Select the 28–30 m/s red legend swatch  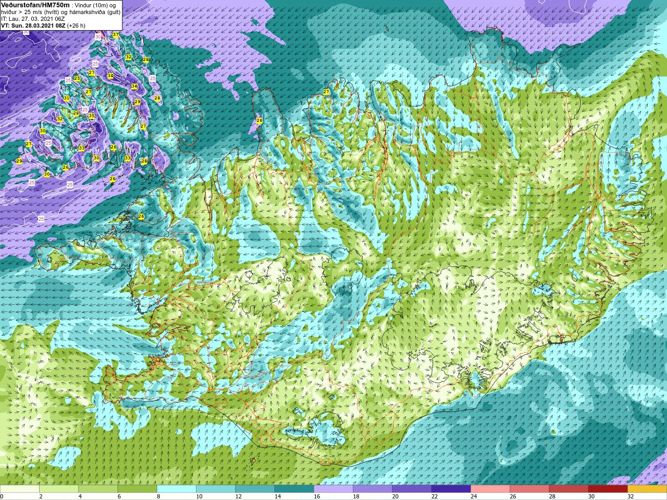[x=569, y=490]
